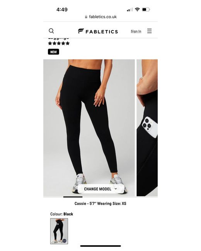Click the Sign In link
The image size is (201, 251).
[136, 31]
